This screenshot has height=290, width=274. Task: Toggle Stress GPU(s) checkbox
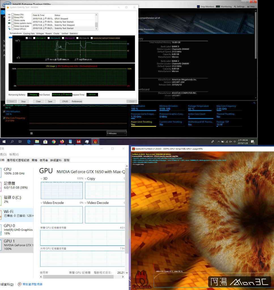tap(12, 29)
